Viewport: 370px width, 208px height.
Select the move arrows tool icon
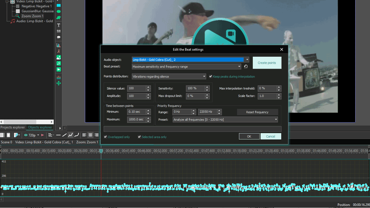click(x=58, y=83)
